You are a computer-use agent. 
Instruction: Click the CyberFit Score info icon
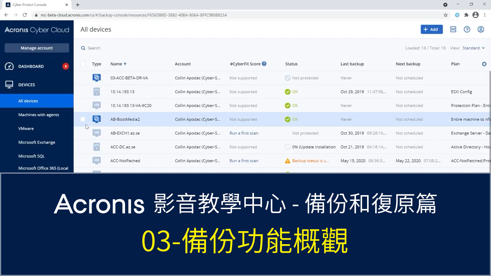coord(264,64)
